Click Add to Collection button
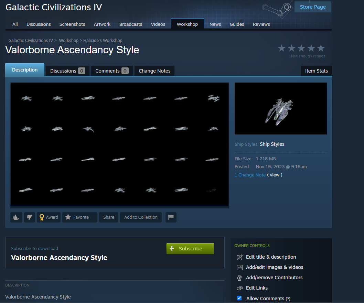 point(141,217)
